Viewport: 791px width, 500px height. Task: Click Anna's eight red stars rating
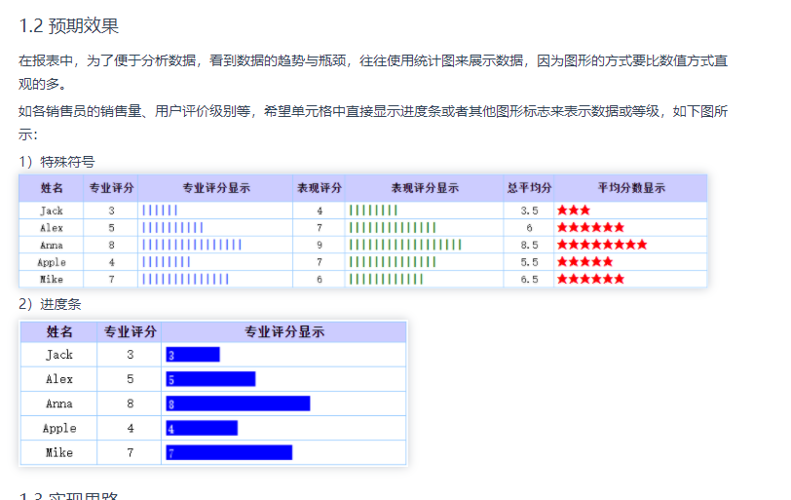(x=602, y=245)
